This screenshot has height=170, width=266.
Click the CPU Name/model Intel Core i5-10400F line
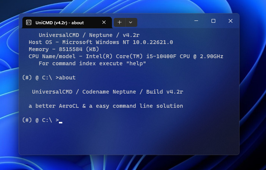(126, 56)
